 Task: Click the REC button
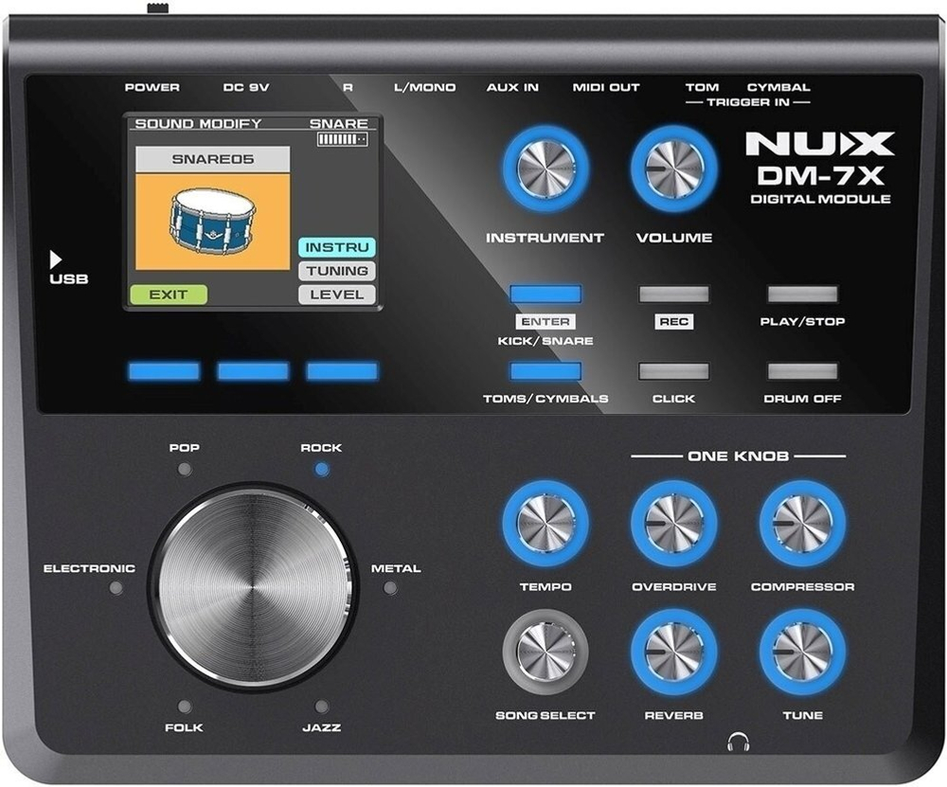[x=674, y=295]
